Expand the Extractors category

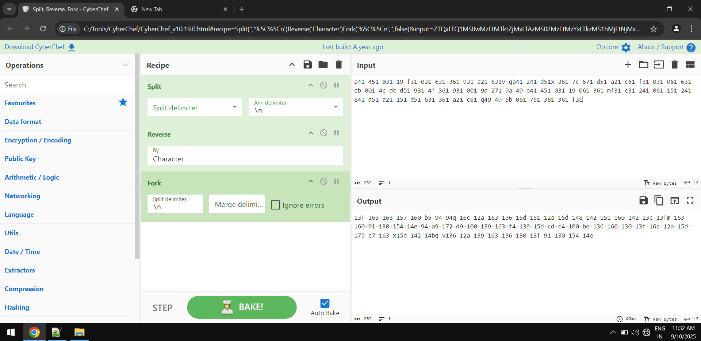(68, 270)
